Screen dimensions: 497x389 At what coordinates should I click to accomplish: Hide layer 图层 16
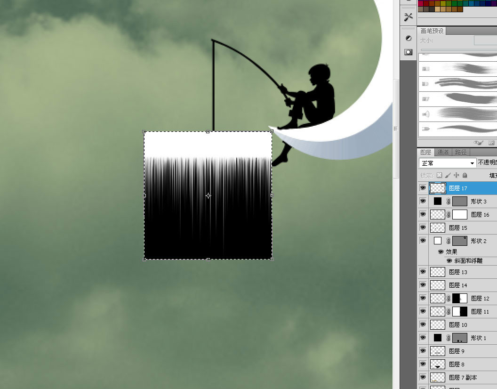(423, 214)
